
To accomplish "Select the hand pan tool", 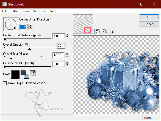I will pos(98,31).
